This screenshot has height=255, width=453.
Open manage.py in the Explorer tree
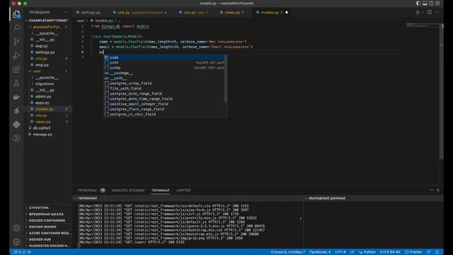(48, 135)
